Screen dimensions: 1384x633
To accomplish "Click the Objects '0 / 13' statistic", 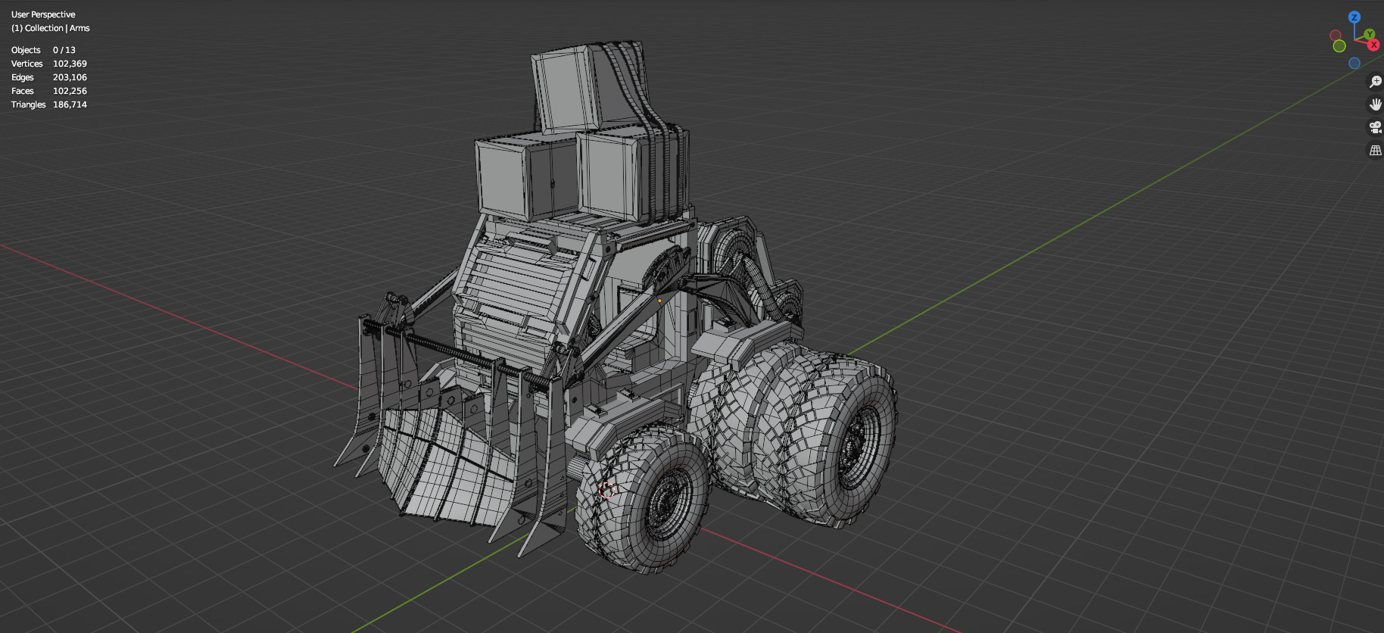I will 64,50.
